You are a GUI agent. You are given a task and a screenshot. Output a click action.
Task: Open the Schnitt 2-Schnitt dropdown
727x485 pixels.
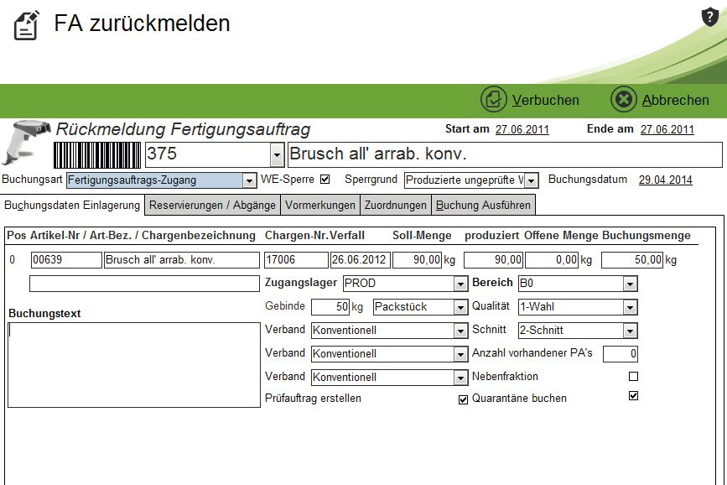point(630,331)
